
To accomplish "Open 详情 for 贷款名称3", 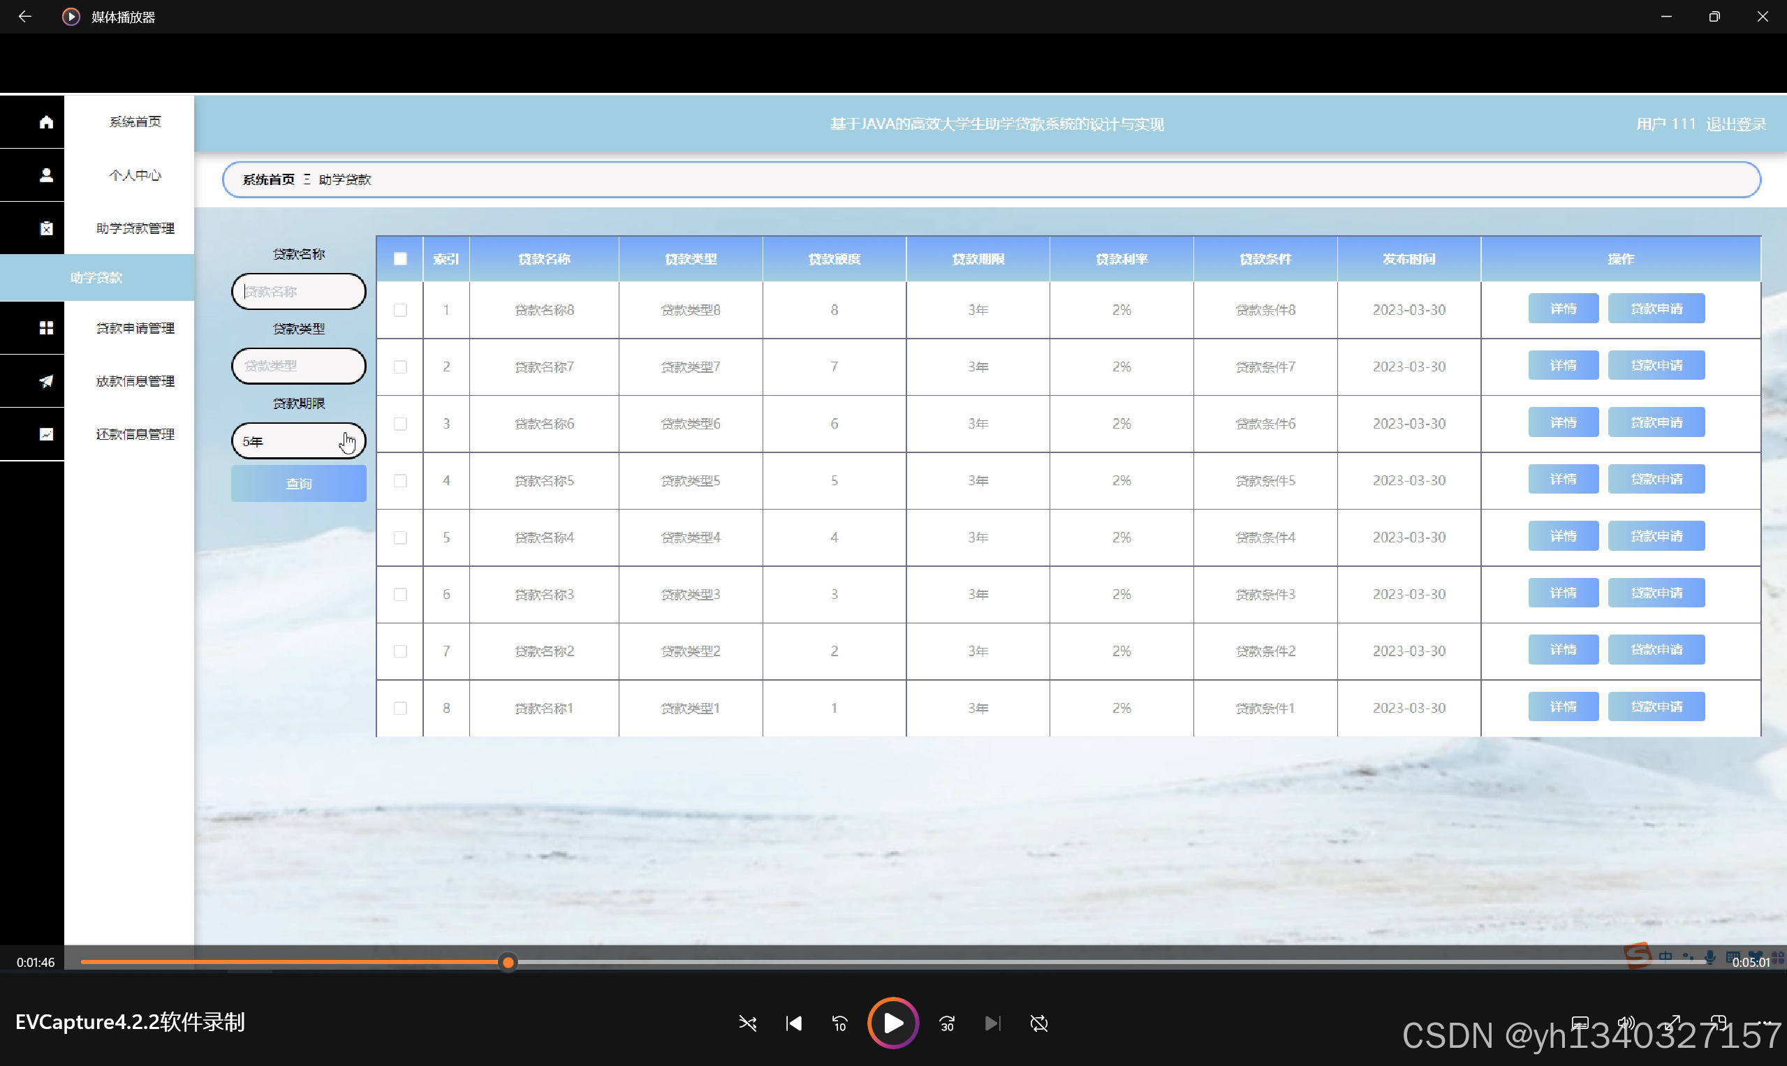I will [1563, 593].
